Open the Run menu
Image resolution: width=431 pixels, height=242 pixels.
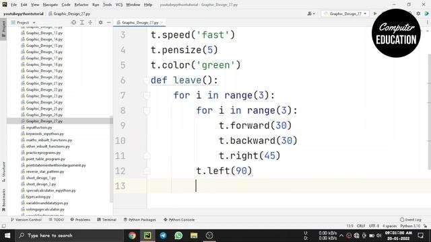[x=96, y=5]
